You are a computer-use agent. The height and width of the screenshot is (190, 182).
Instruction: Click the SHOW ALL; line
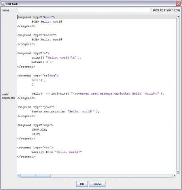(39, 129)
